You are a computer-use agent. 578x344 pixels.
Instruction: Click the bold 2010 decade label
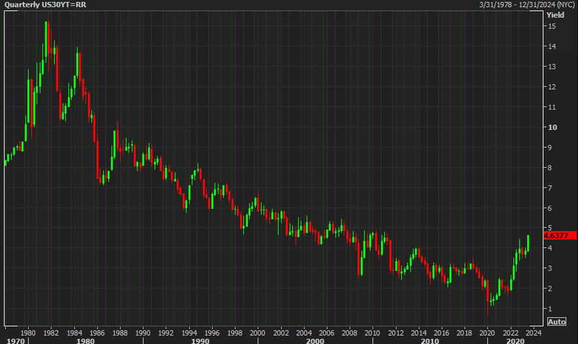tap(430, 341)
